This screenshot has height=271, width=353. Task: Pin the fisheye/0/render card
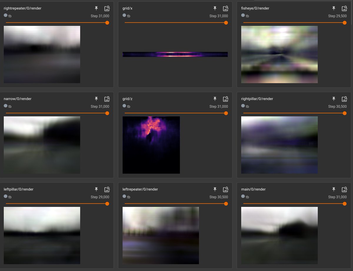(x=334, y=9)
